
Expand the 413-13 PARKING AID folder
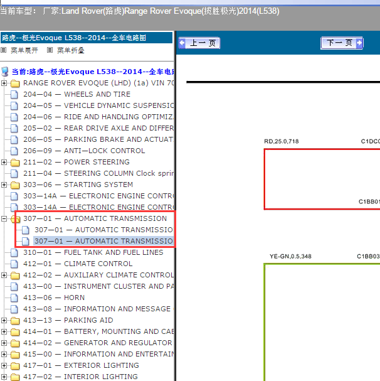point(4,320)
